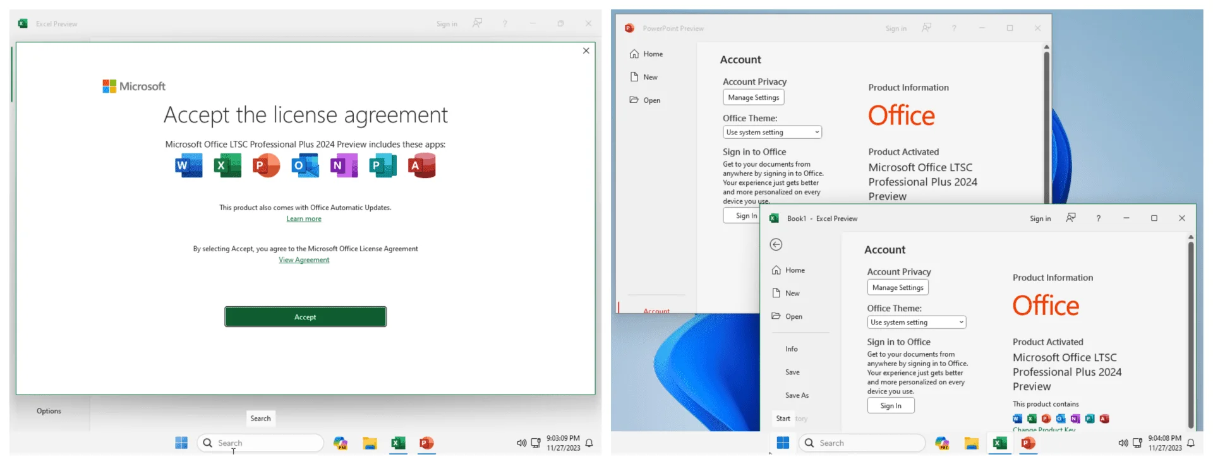Click the PowerPoint app icon in license dialog

pyautogui.click(x=266, y=165)
